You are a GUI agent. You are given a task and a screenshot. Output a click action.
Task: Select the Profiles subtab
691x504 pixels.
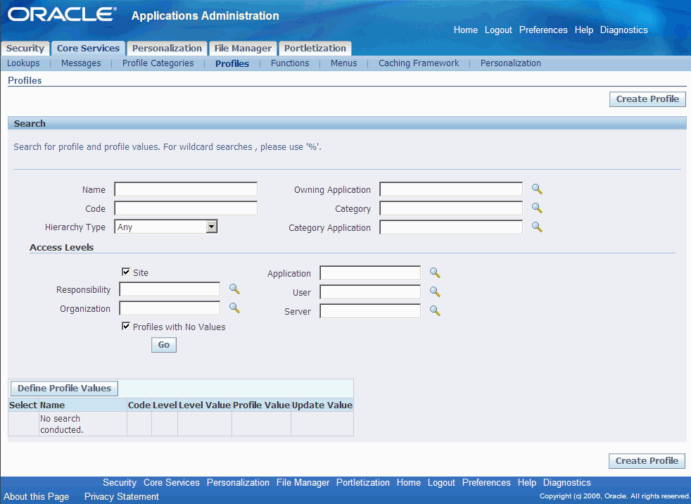pyautogui.click(x=232, y=63)
